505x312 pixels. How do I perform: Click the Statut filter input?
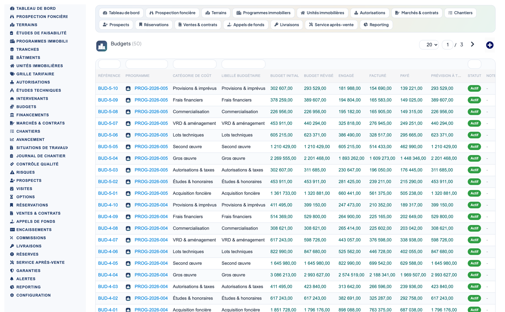[474, 64]
